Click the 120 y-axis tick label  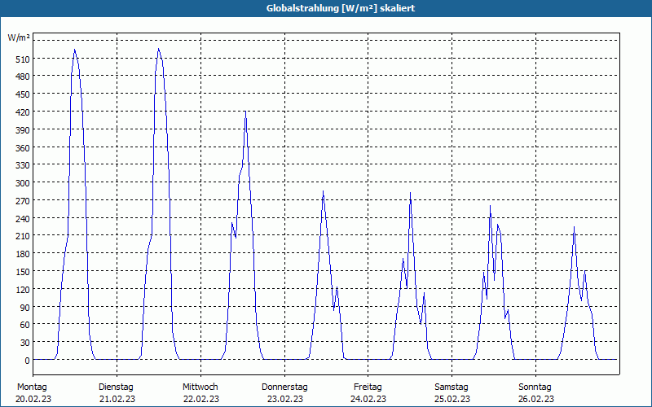pos(22,290)
